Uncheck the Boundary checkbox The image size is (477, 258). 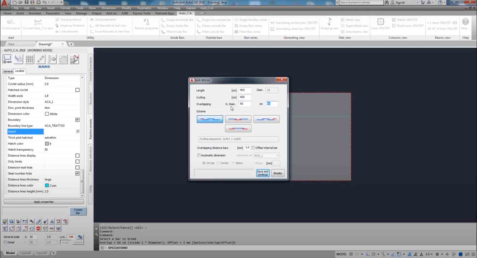pos(77,120)
